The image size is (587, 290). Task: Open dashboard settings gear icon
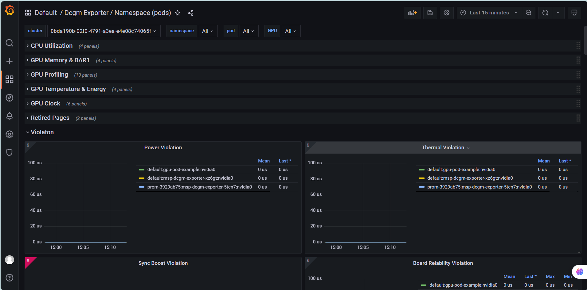pyautogui.click(x=447, y=13)
